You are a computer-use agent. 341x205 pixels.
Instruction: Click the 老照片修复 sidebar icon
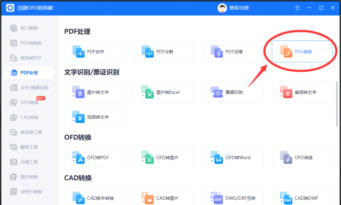[x=14, y=191]
